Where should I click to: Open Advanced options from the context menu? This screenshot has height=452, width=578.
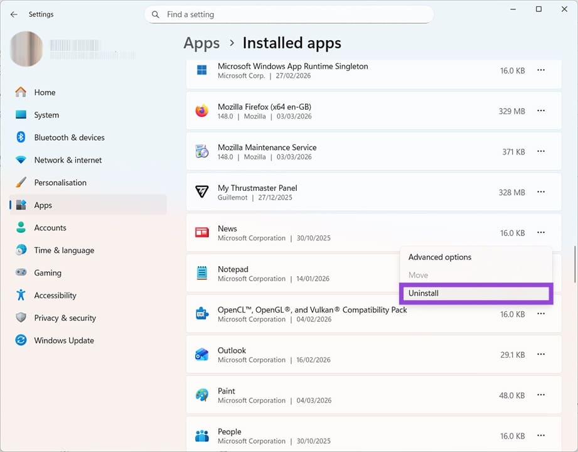pyautogui.click(x=439, y=257)
